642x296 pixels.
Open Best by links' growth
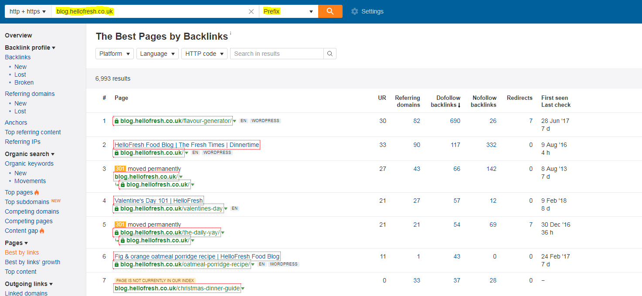coord(33,262)
